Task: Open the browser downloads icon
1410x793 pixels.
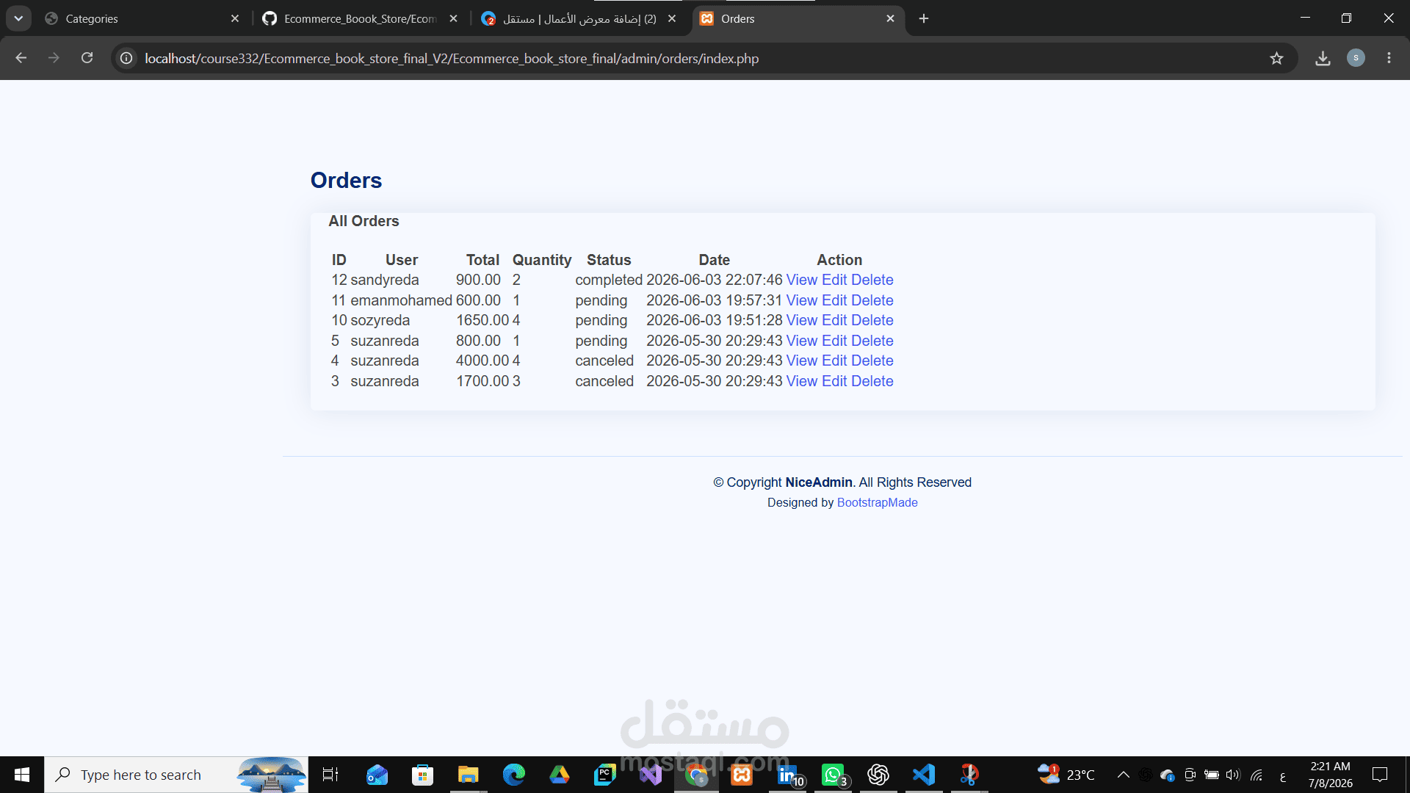Action: coord(1323,58)
